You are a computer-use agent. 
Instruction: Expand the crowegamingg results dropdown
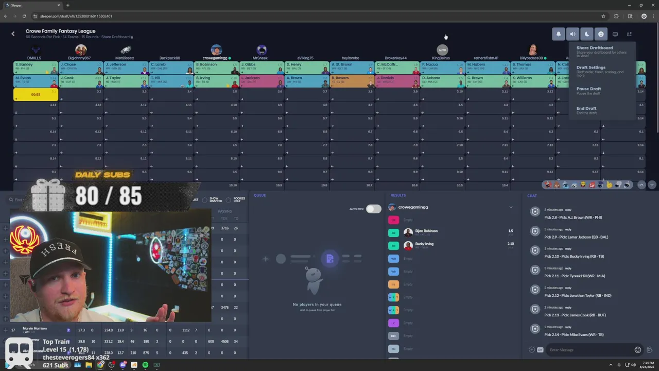tap(511, 207)
